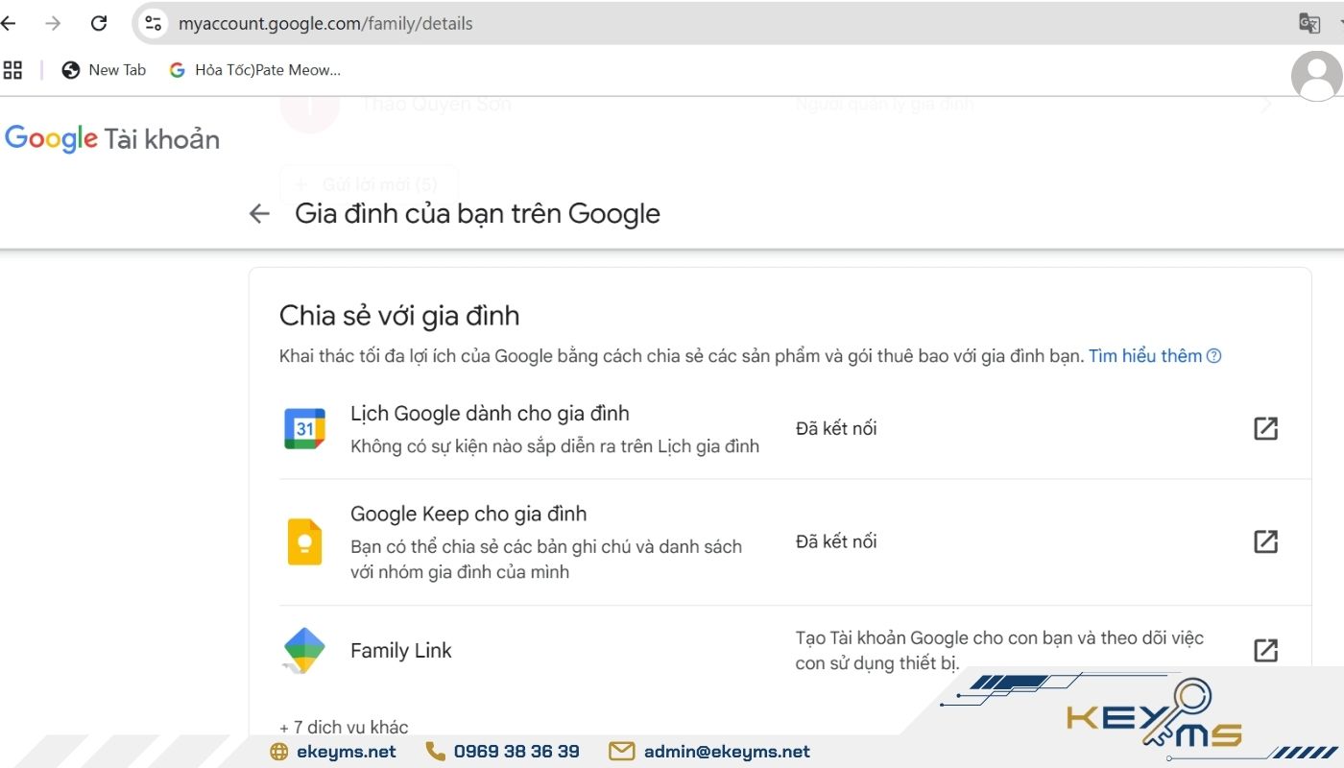
Task: Open external link icon for Family Link row
Action: (1266, 650)
